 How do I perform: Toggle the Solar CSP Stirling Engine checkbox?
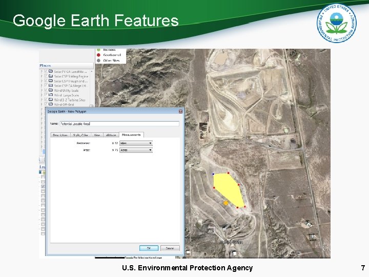click(46, 76)
